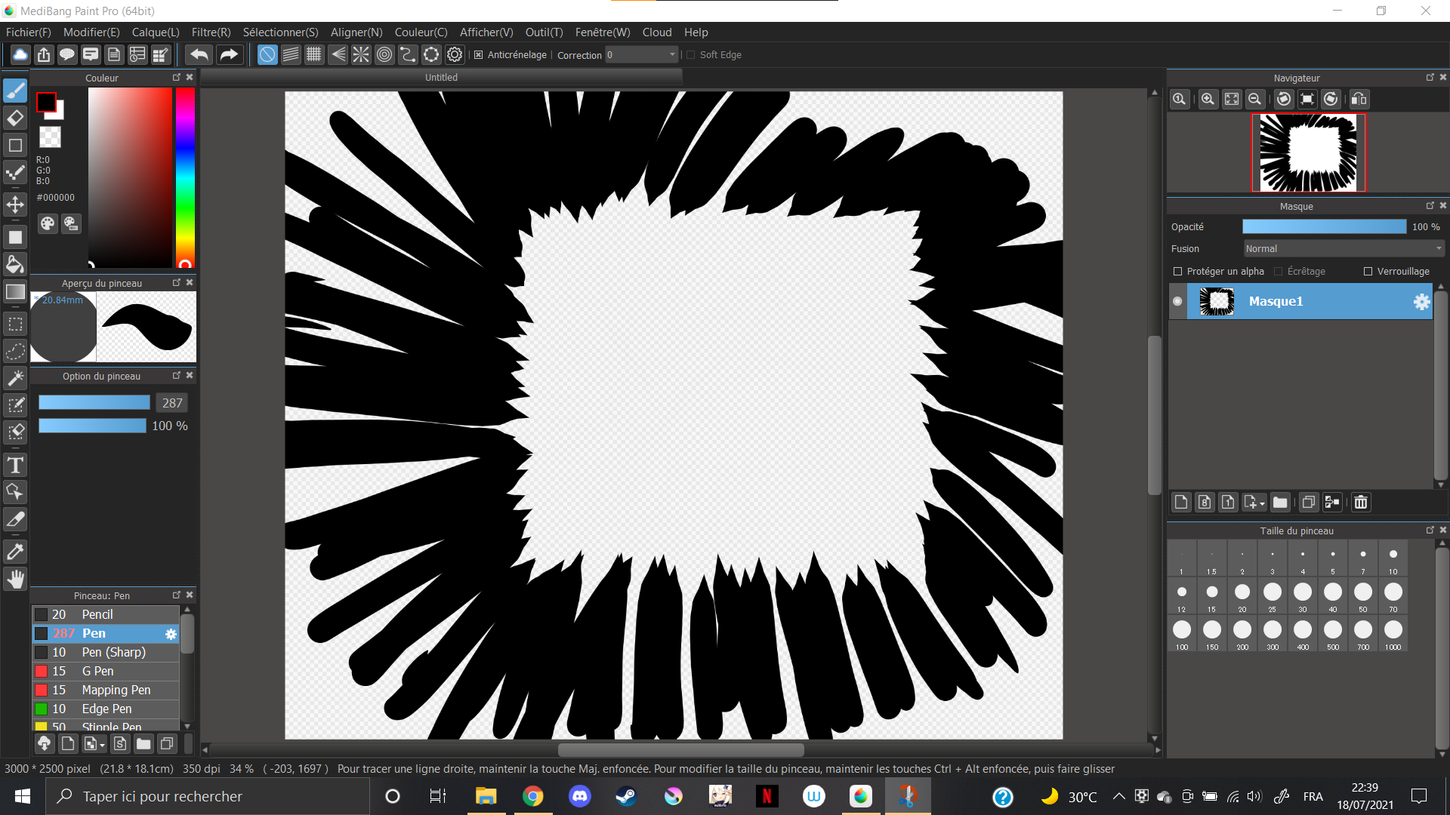Open Pen brush settings gear
Image resolution: width=1450 pixels, height=815 pixels.
point(171,634)
